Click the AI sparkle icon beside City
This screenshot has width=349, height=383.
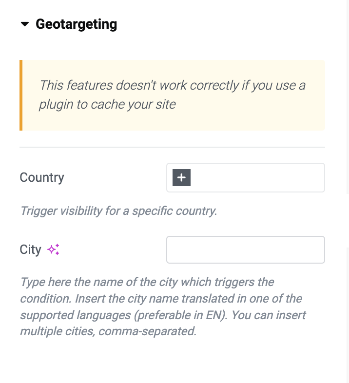(x=53, y=249)
